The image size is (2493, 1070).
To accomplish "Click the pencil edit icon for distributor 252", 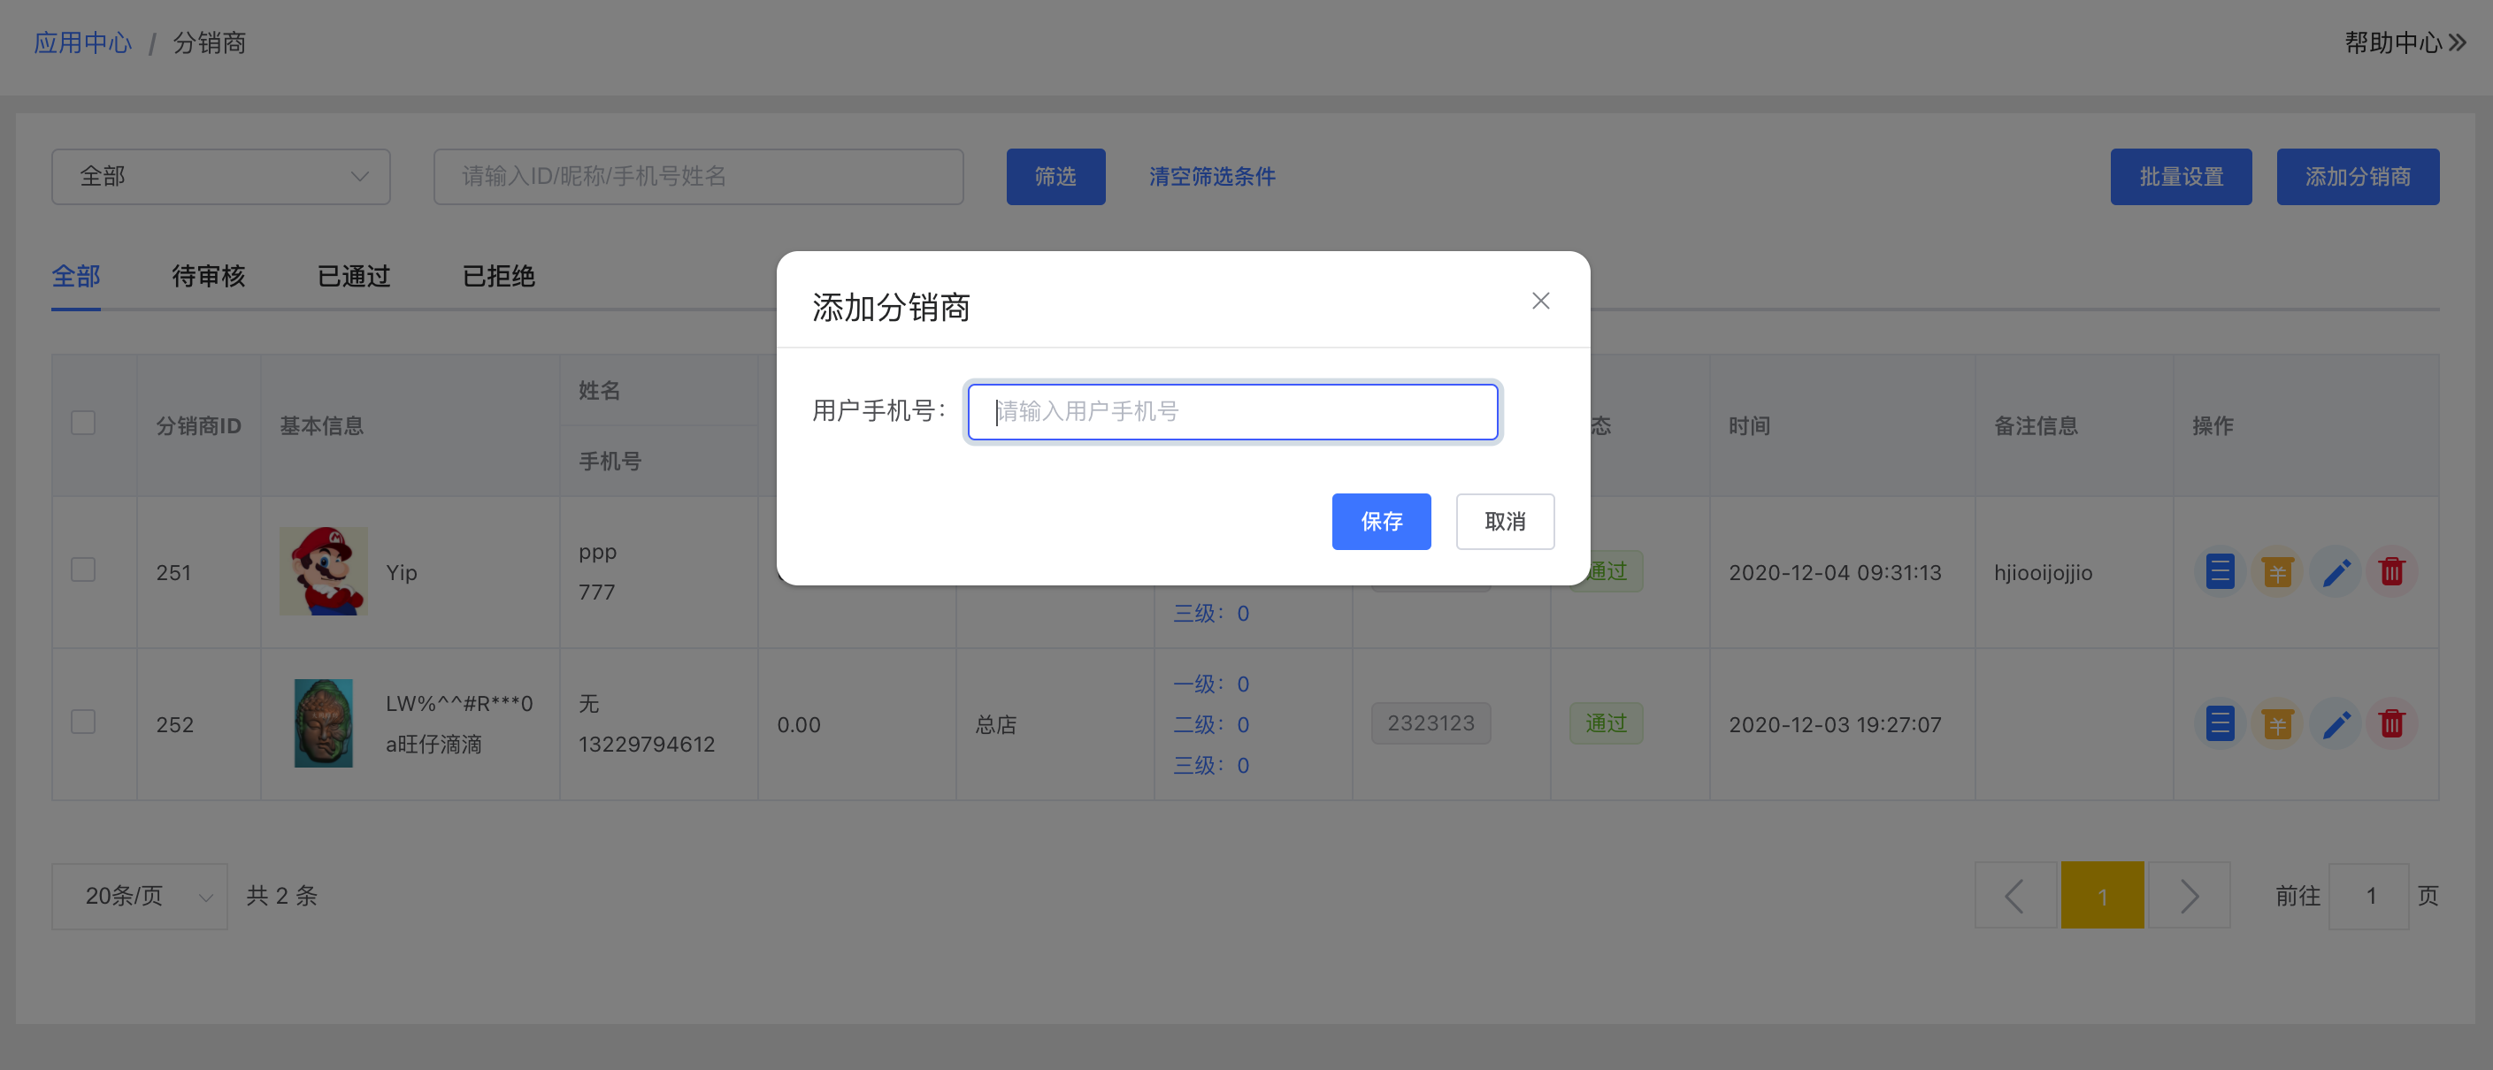I will coord(2335,723).
